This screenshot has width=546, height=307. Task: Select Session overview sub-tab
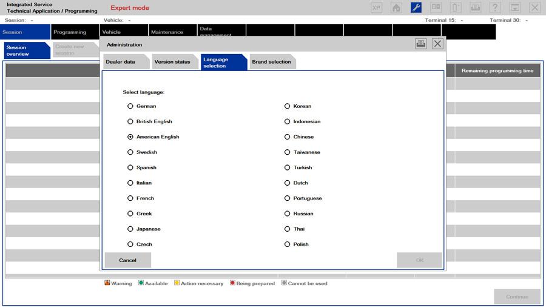click(x=27, y=50)
